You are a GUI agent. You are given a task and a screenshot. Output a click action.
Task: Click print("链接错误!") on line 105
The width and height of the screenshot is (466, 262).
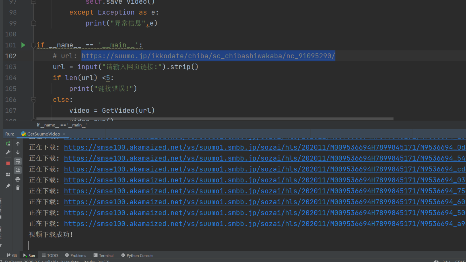103,89
